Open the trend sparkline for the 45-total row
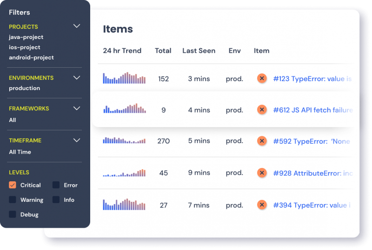The width and height of the screenshot is (372, 250). (x=124, y=173)
